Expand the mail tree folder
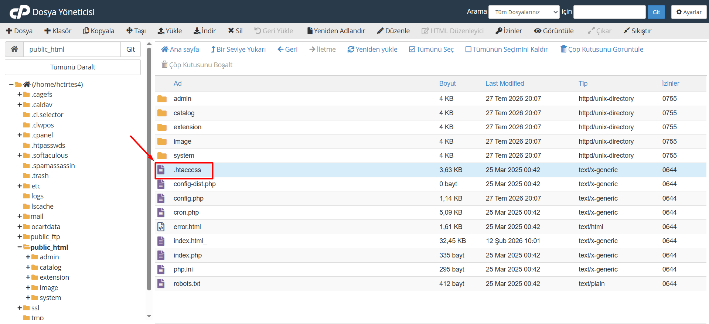 coord(20,216)
